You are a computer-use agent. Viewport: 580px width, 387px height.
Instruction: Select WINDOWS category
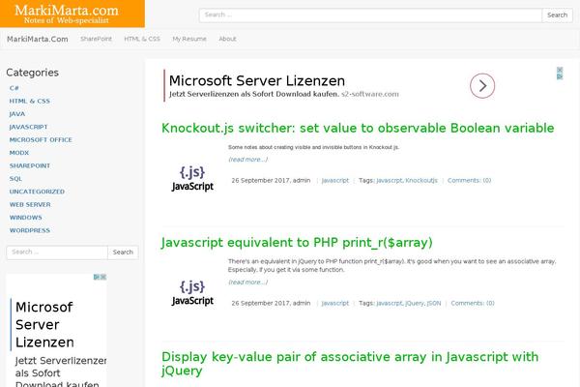click(x=26, y=218)
